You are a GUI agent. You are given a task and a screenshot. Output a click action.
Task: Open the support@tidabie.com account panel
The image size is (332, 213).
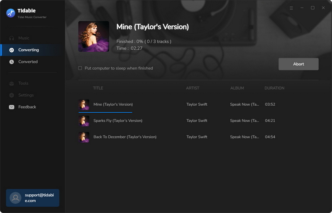[x=33, y=198]
